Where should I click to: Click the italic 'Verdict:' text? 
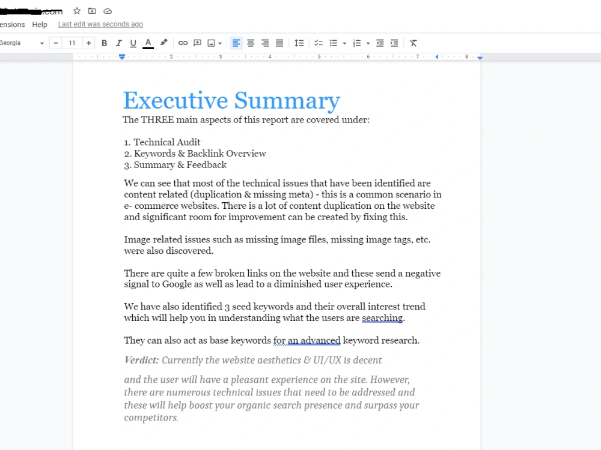[x=141, y=360]
